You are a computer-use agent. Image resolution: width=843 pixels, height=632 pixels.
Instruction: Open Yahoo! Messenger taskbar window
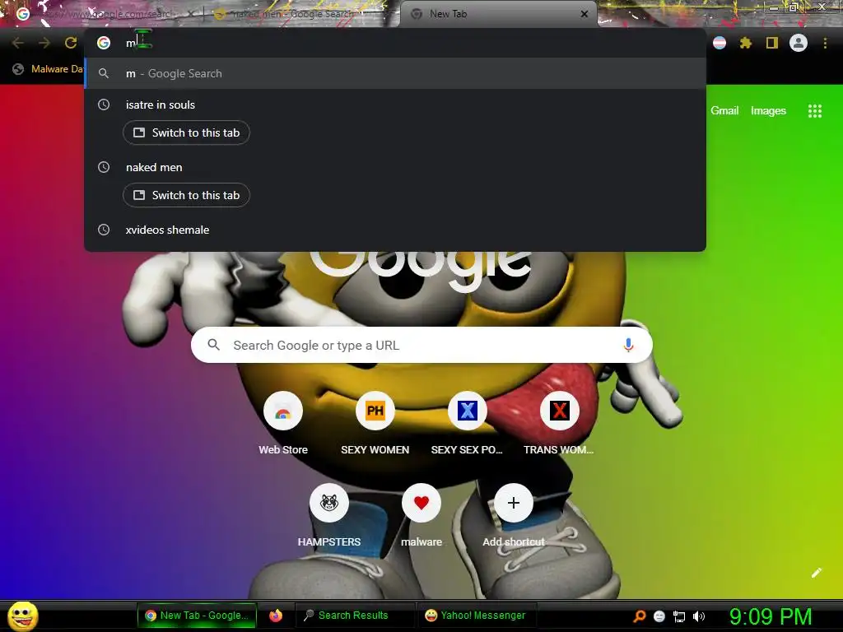(x=475, y=616)
